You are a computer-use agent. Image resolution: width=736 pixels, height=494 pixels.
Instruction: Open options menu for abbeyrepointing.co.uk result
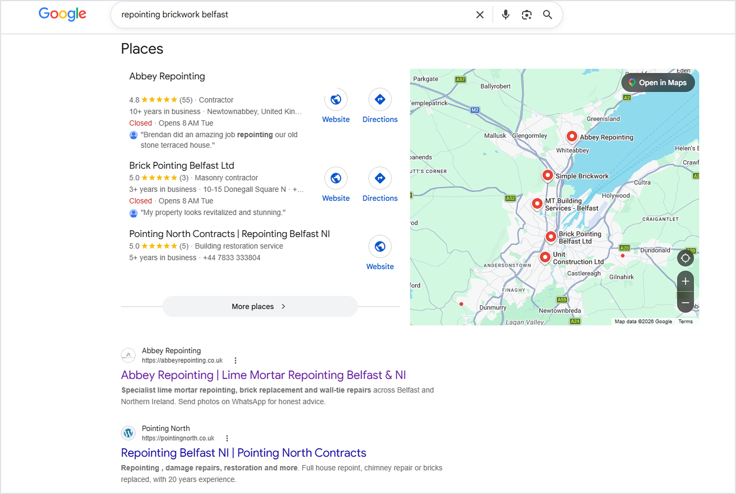tap(235, 361)
